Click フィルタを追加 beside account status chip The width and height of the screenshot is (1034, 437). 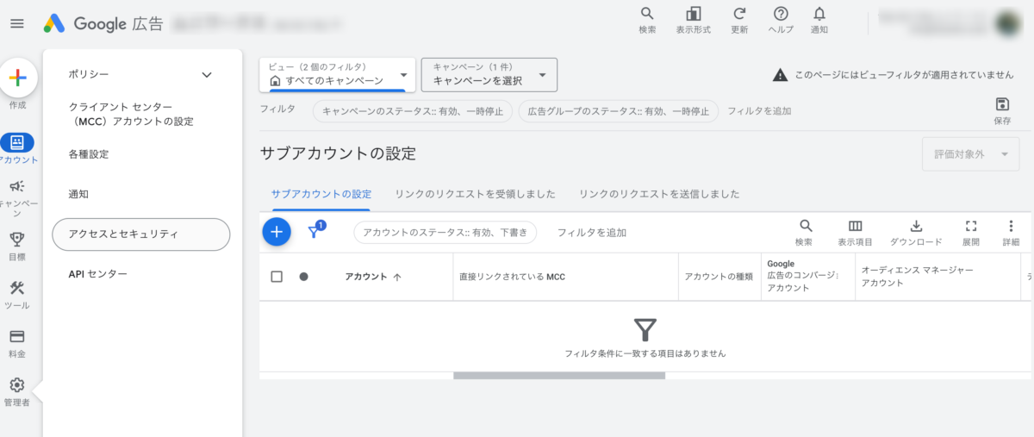point(592,233)
